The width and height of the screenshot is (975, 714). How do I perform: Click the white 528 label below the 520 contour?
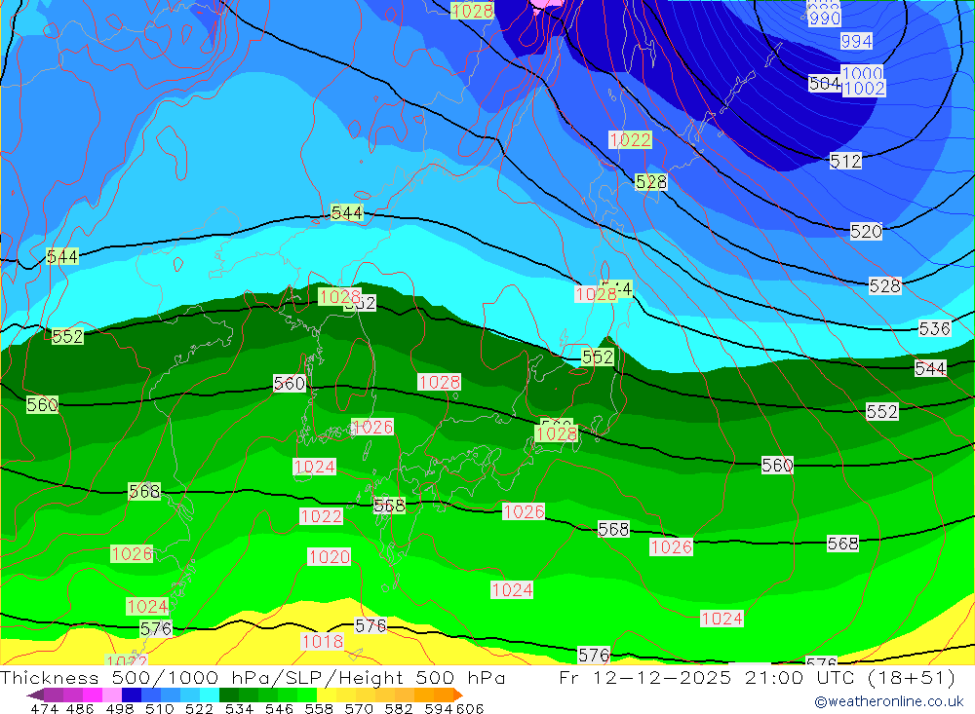(x=885, y=285)
